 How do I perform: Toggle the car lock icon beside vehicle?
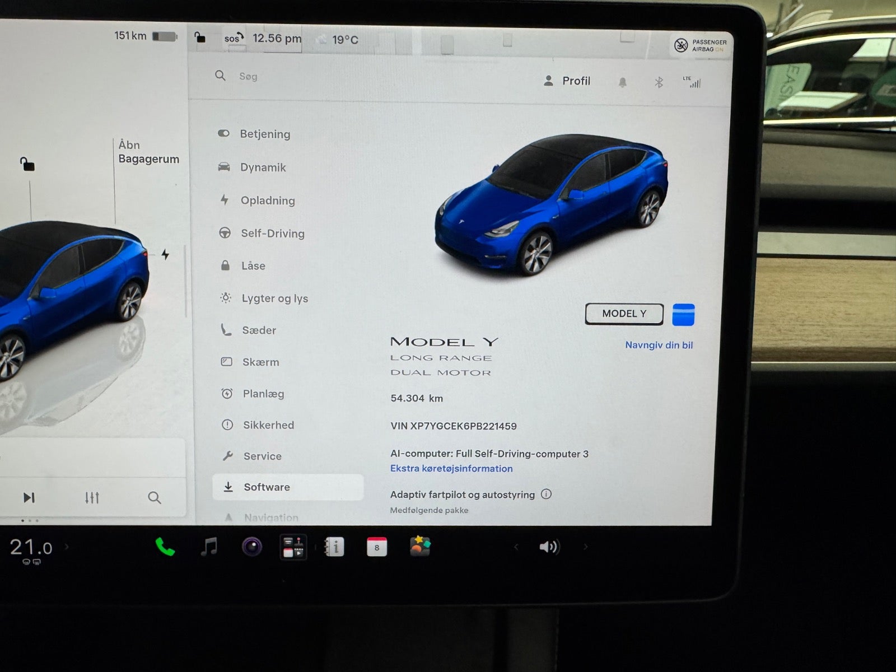[27, 164]
